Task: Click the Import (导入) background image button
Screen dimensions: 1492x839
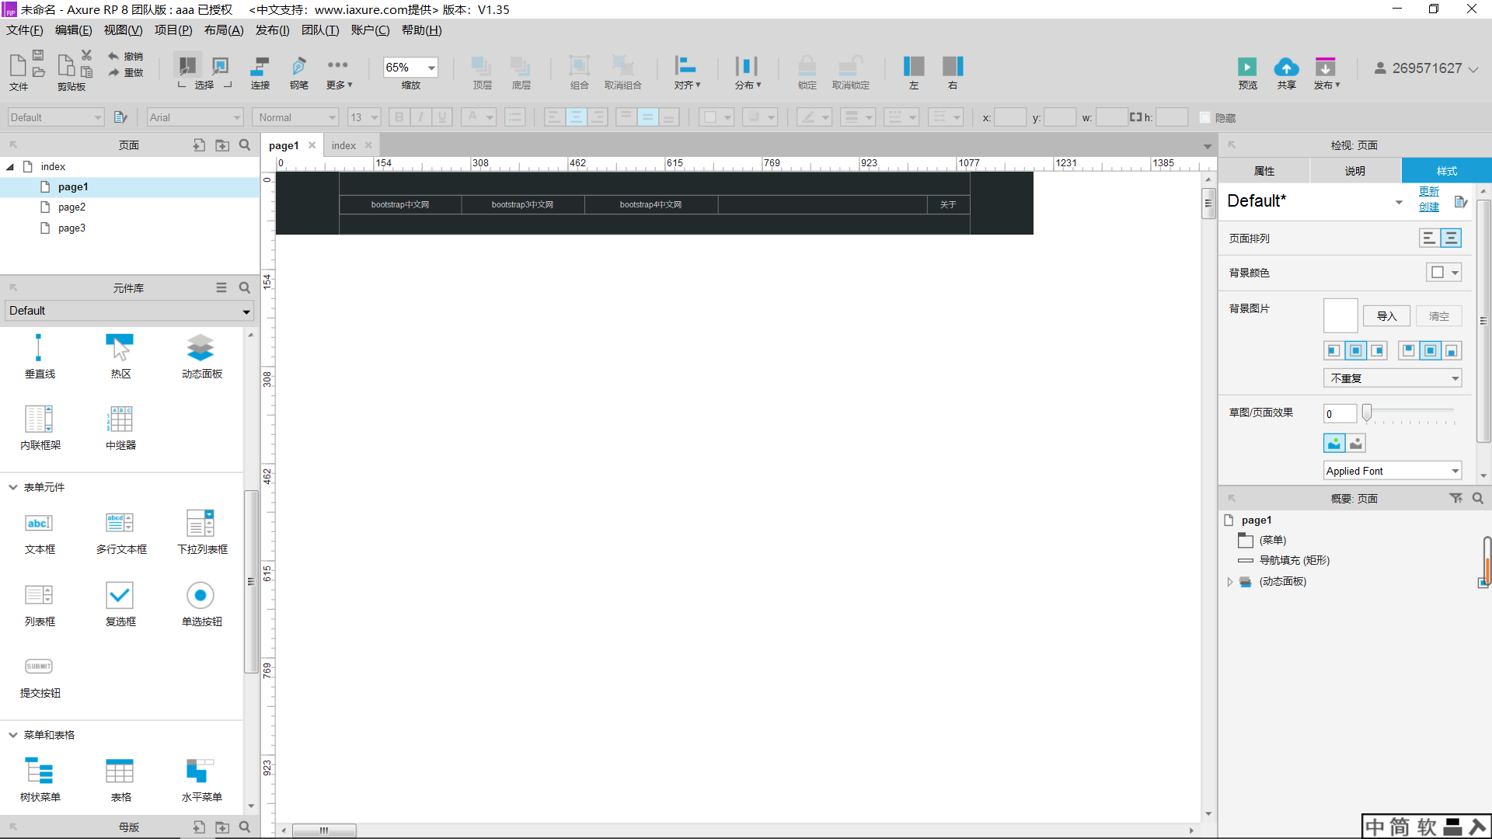Action: (1386, 316)
